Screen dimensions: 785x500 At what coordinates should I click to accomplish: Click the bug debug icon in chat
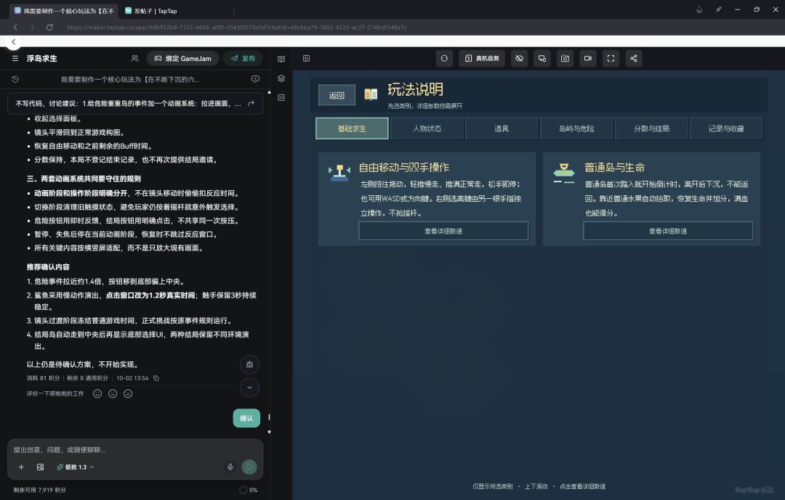(x=249, y=364)
